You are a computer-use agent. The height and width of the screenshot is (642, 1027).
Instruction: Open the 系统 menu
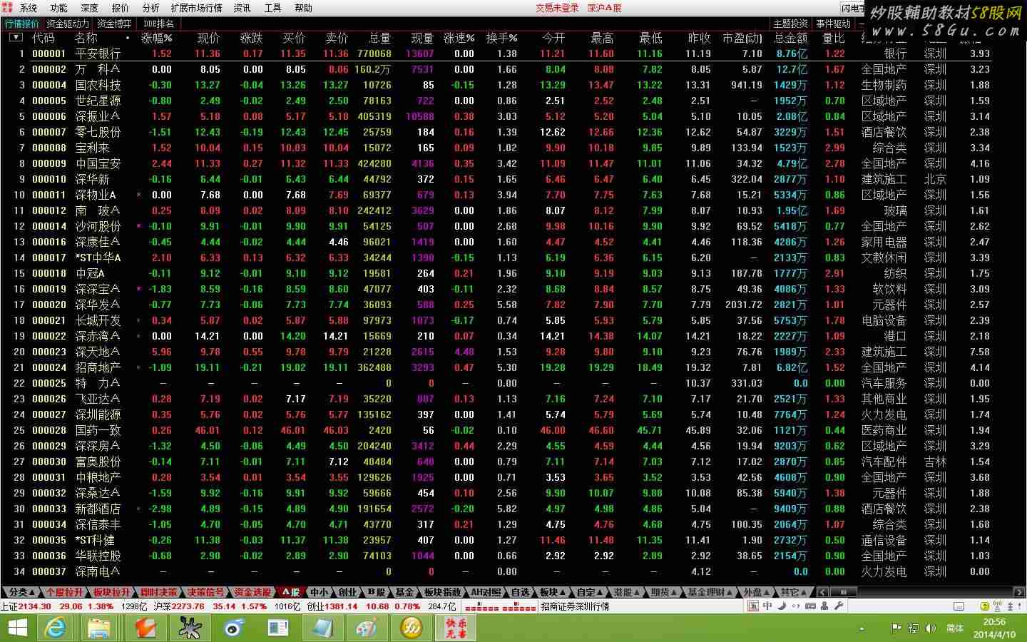coord(29,8)
